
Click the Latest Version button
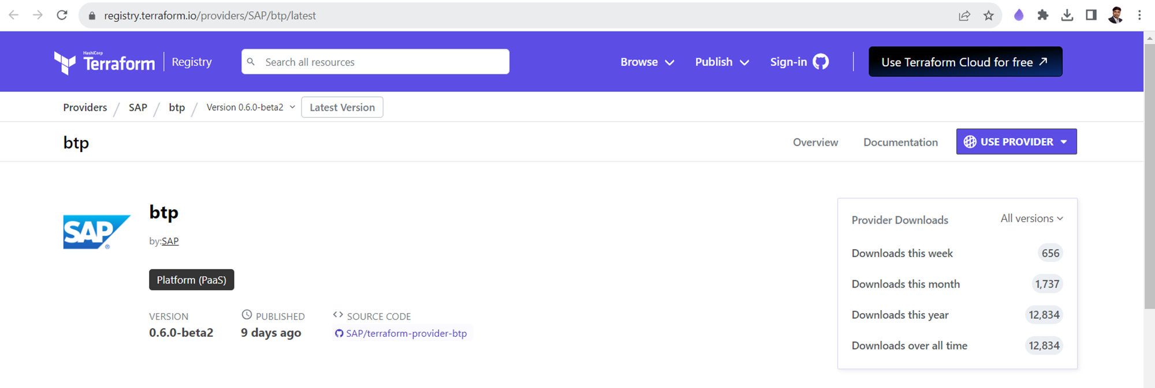342,107
